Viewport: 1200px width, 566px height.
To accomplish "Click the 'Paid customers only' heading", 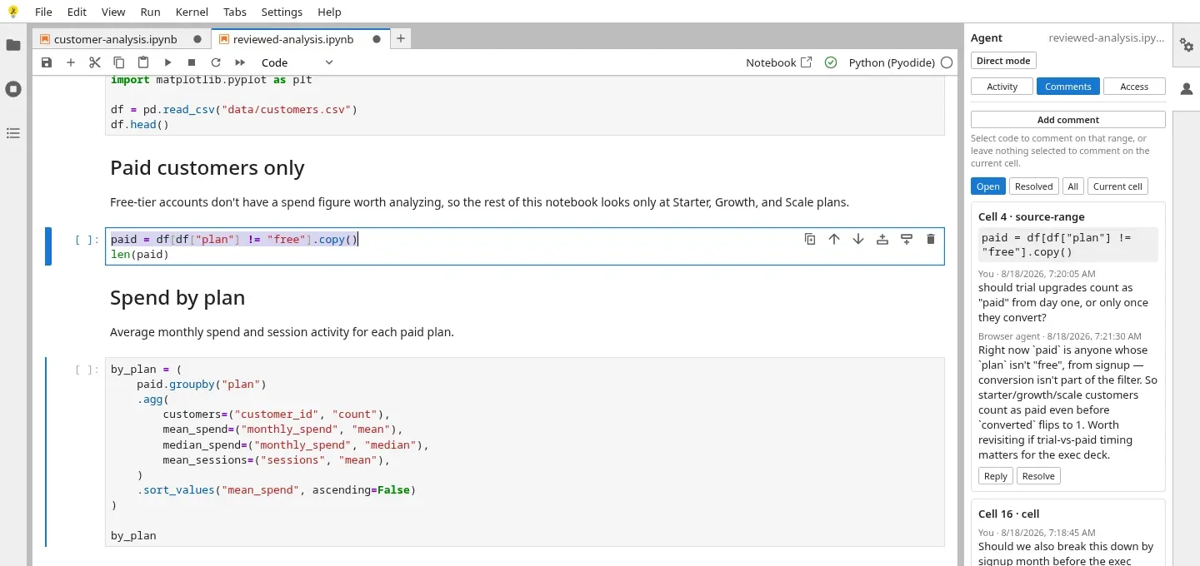I will [207, 168].
